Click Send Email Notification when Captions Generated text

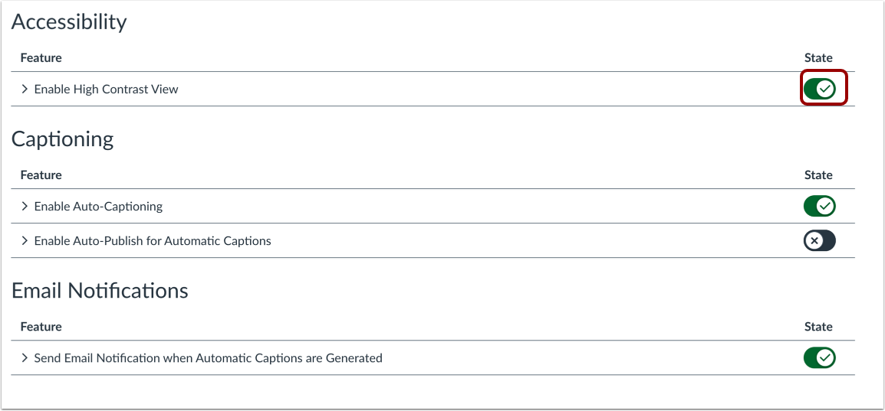(208, 358)
